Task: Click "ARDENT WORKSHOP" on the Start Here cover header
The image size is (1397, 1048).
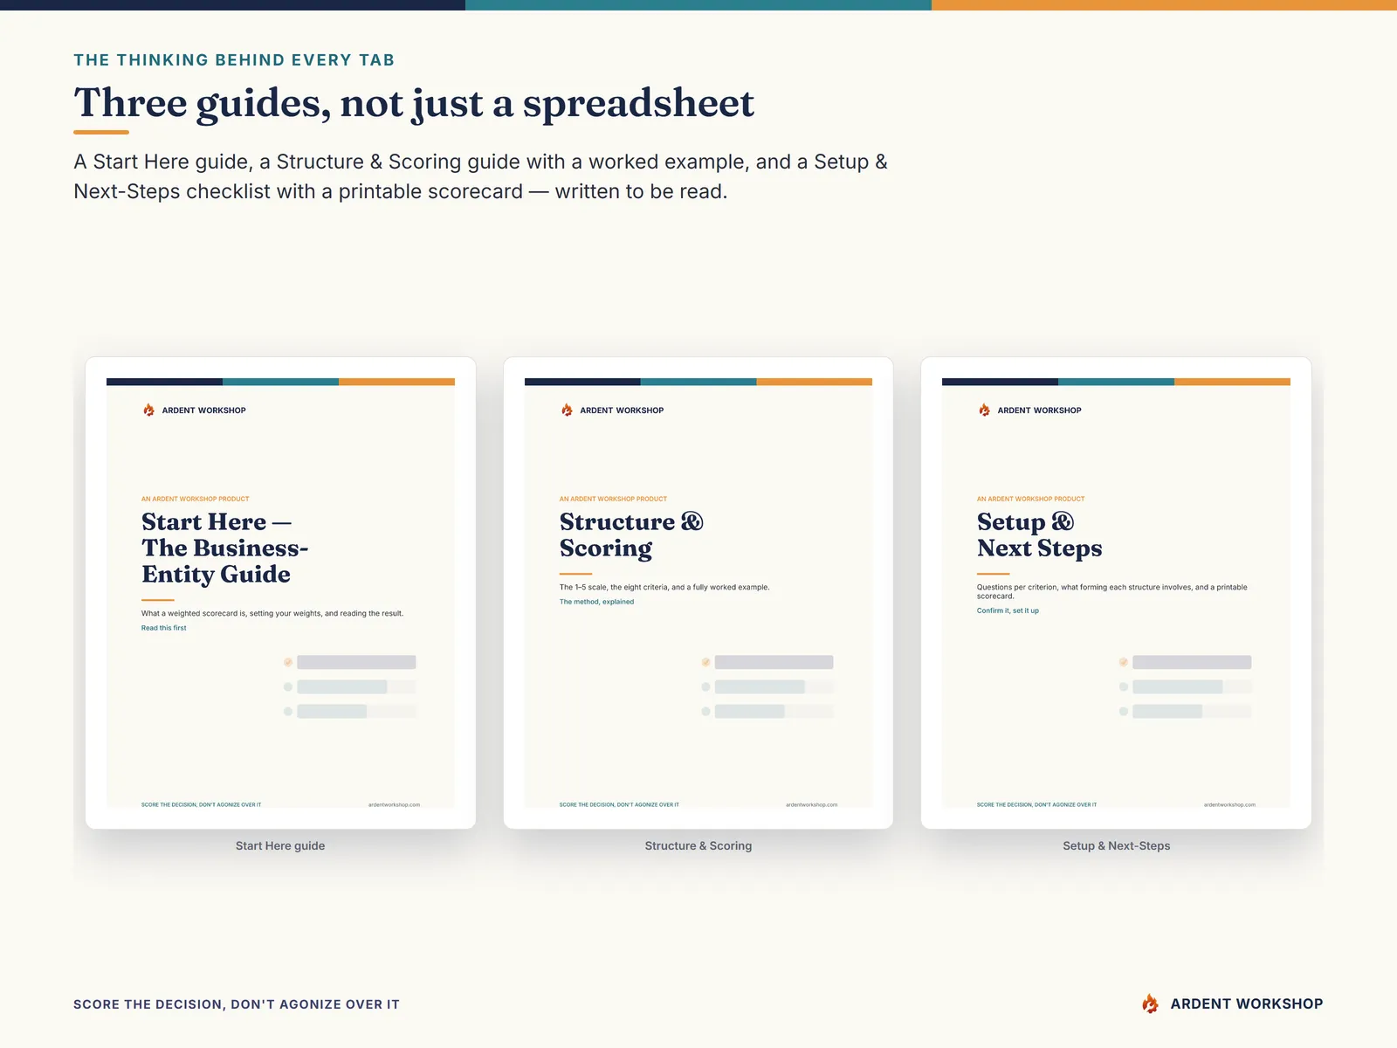Action: coord(203,410)
